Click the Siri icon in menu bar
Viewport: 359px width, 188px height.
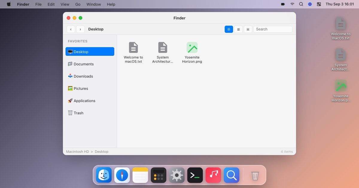tap(310, 4)
